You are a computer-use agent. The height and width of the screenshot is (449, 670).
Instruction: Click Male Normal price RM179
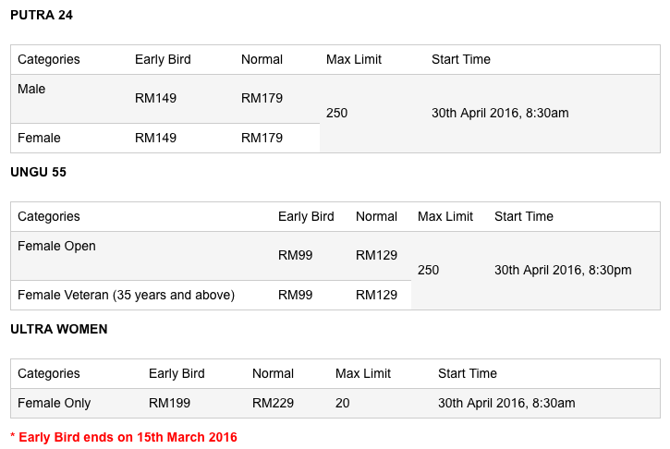(262, 98)
